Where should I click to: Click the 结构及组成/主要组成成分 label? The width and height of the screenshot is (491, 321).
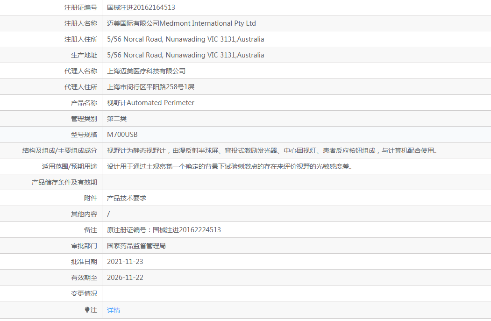click(x=59, y=150)
